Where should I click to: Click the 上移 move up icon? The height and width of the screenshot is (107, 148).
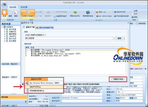(39, 12)
